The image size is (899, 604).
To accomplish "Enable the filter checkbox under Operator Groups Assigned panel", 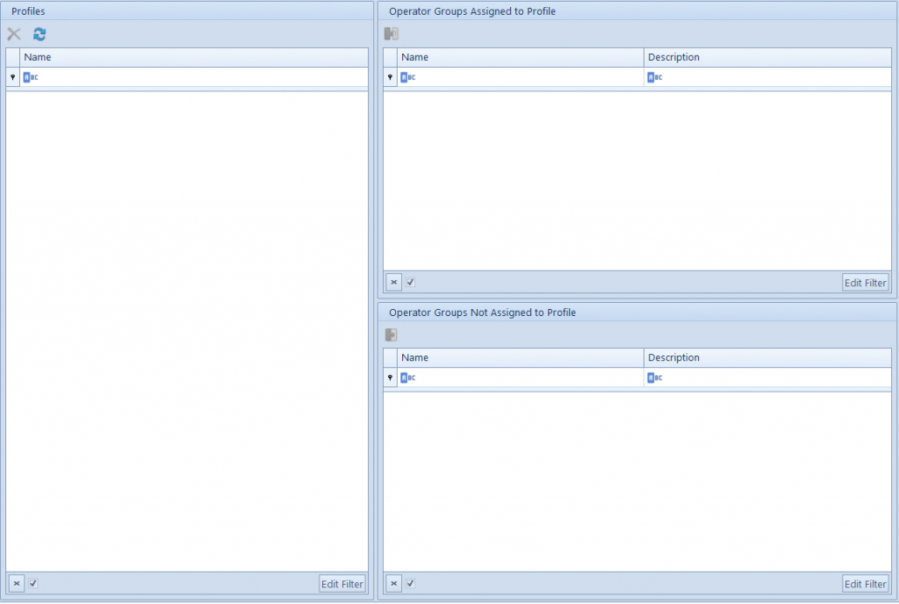I will pyautogui.click(x=410, y=282).
